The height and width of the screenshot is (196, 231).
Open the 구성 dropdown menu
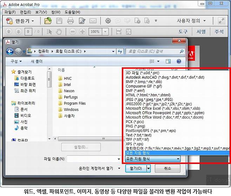tap(16, 61)
